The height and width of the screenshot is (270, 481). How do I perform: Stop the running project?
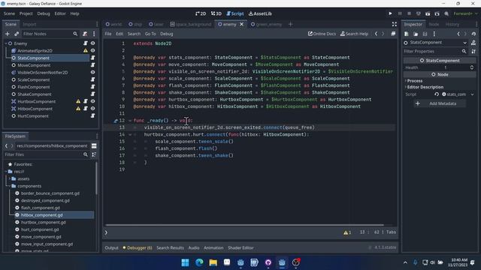[409, 13]
